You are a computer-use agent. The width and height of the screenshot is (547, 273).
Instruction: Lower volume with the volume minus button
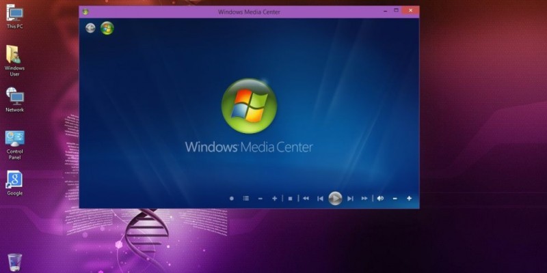tap(395, 199)
